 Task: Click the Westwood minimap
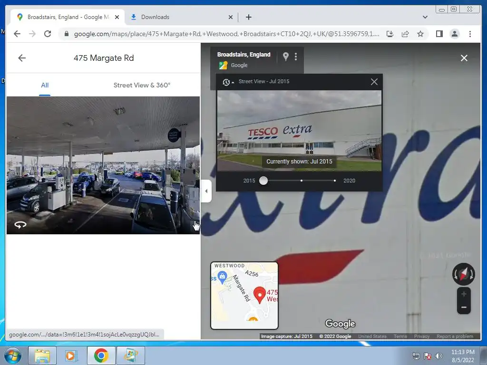[x=244, y=296]
